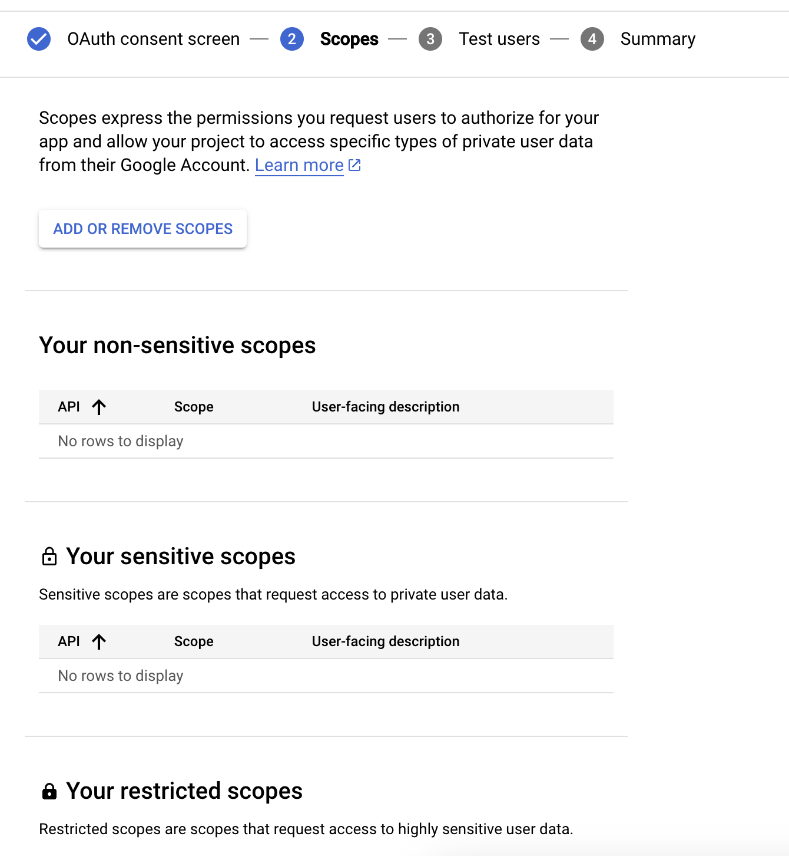
Task: Click the completed checkmark icon for OAuth consent
Action: tap(39, 39)
